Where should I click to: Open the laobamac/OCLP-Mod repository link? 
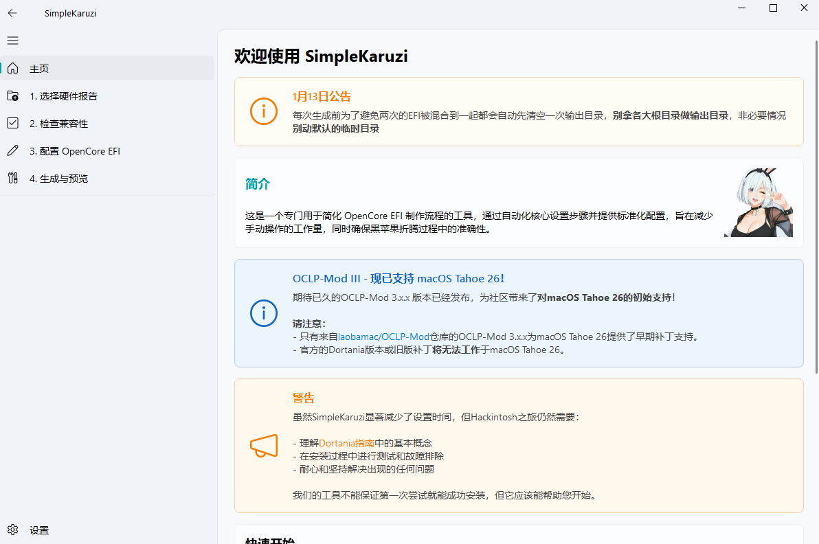tap(383, 337)
